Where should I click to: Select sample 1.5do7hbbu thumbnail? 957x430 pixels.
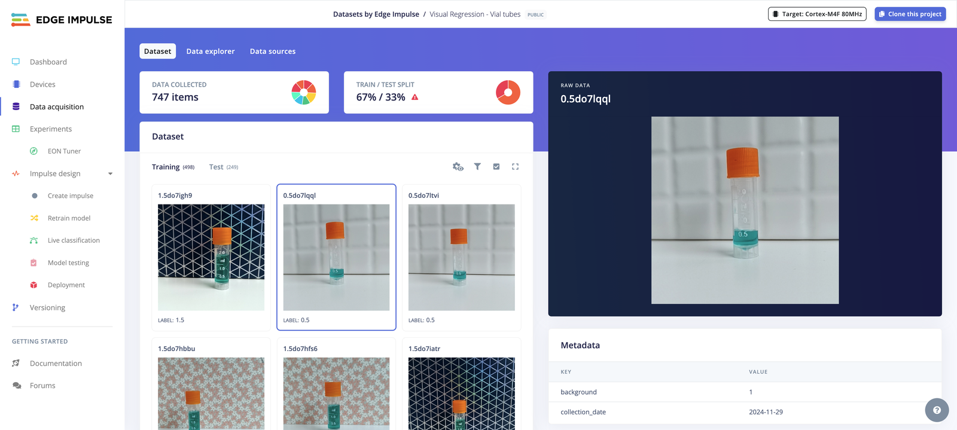point(211,394)
